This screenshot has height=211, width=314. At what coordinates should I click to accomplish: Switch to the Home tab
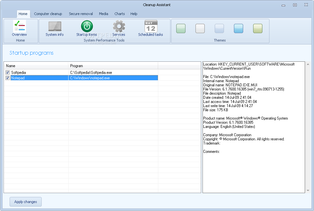[23, 14]
